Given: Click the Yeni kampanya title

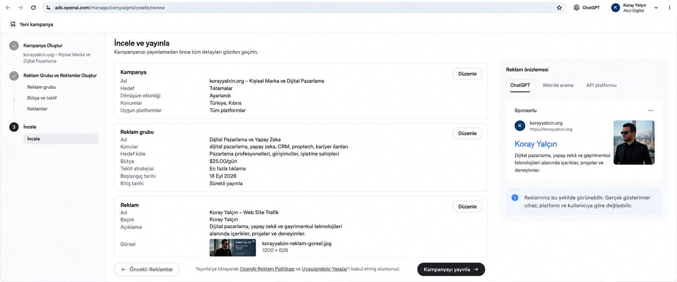Looking at the screenshot, I should (x=36, y=25).
